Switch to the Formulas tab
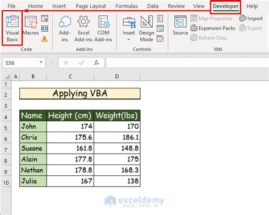Screen dimensions: 269x215 tap(127, 6)
